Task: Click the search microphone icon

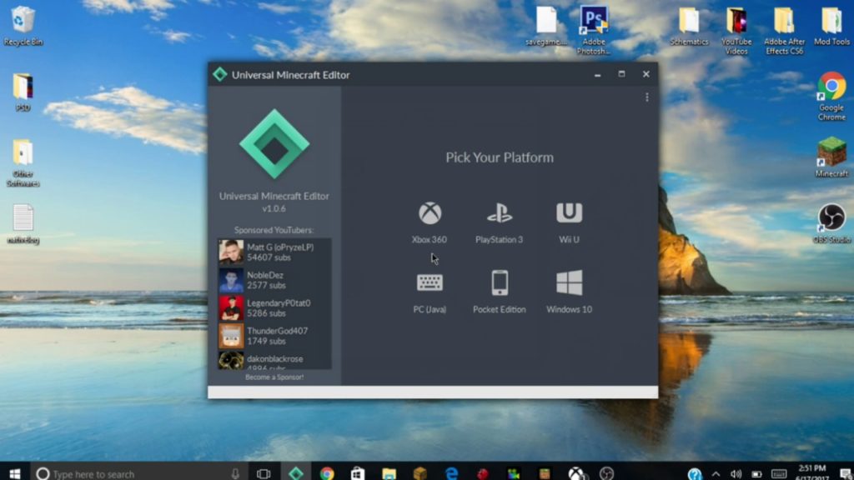Action: tap(235, 474)
